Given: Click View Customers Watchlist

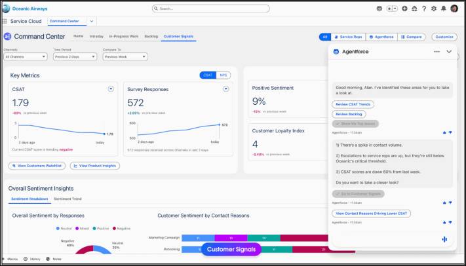Looking at the screenshot, I should point(37,166).
